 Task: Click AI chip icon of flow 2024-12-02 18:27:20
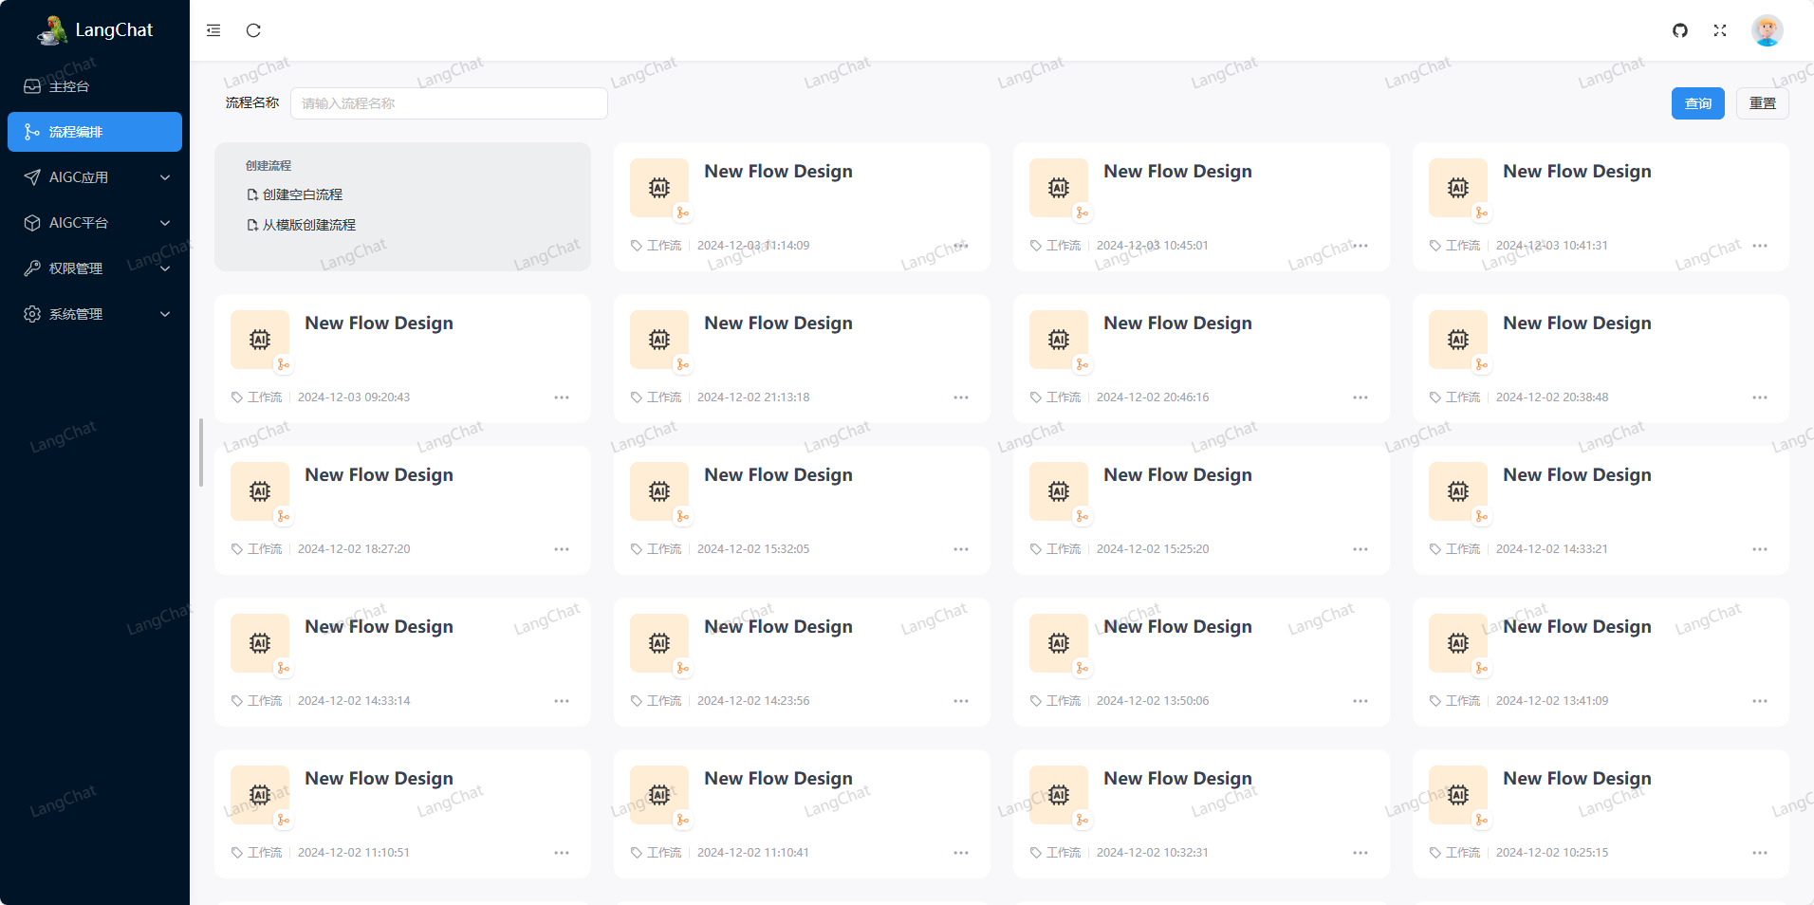point(260,491)
